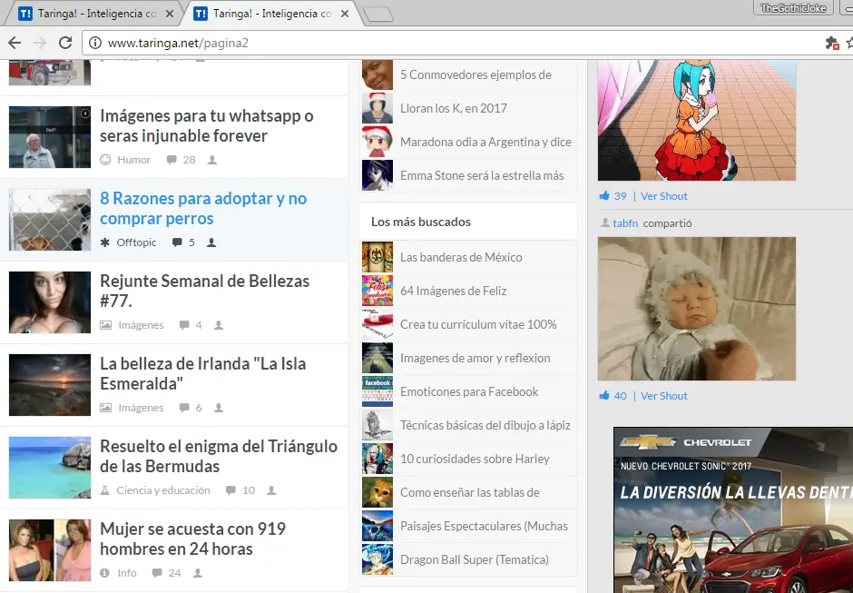Open Lloran los K, en 2017
Screen dimensions: 853x593
point(454,108)
